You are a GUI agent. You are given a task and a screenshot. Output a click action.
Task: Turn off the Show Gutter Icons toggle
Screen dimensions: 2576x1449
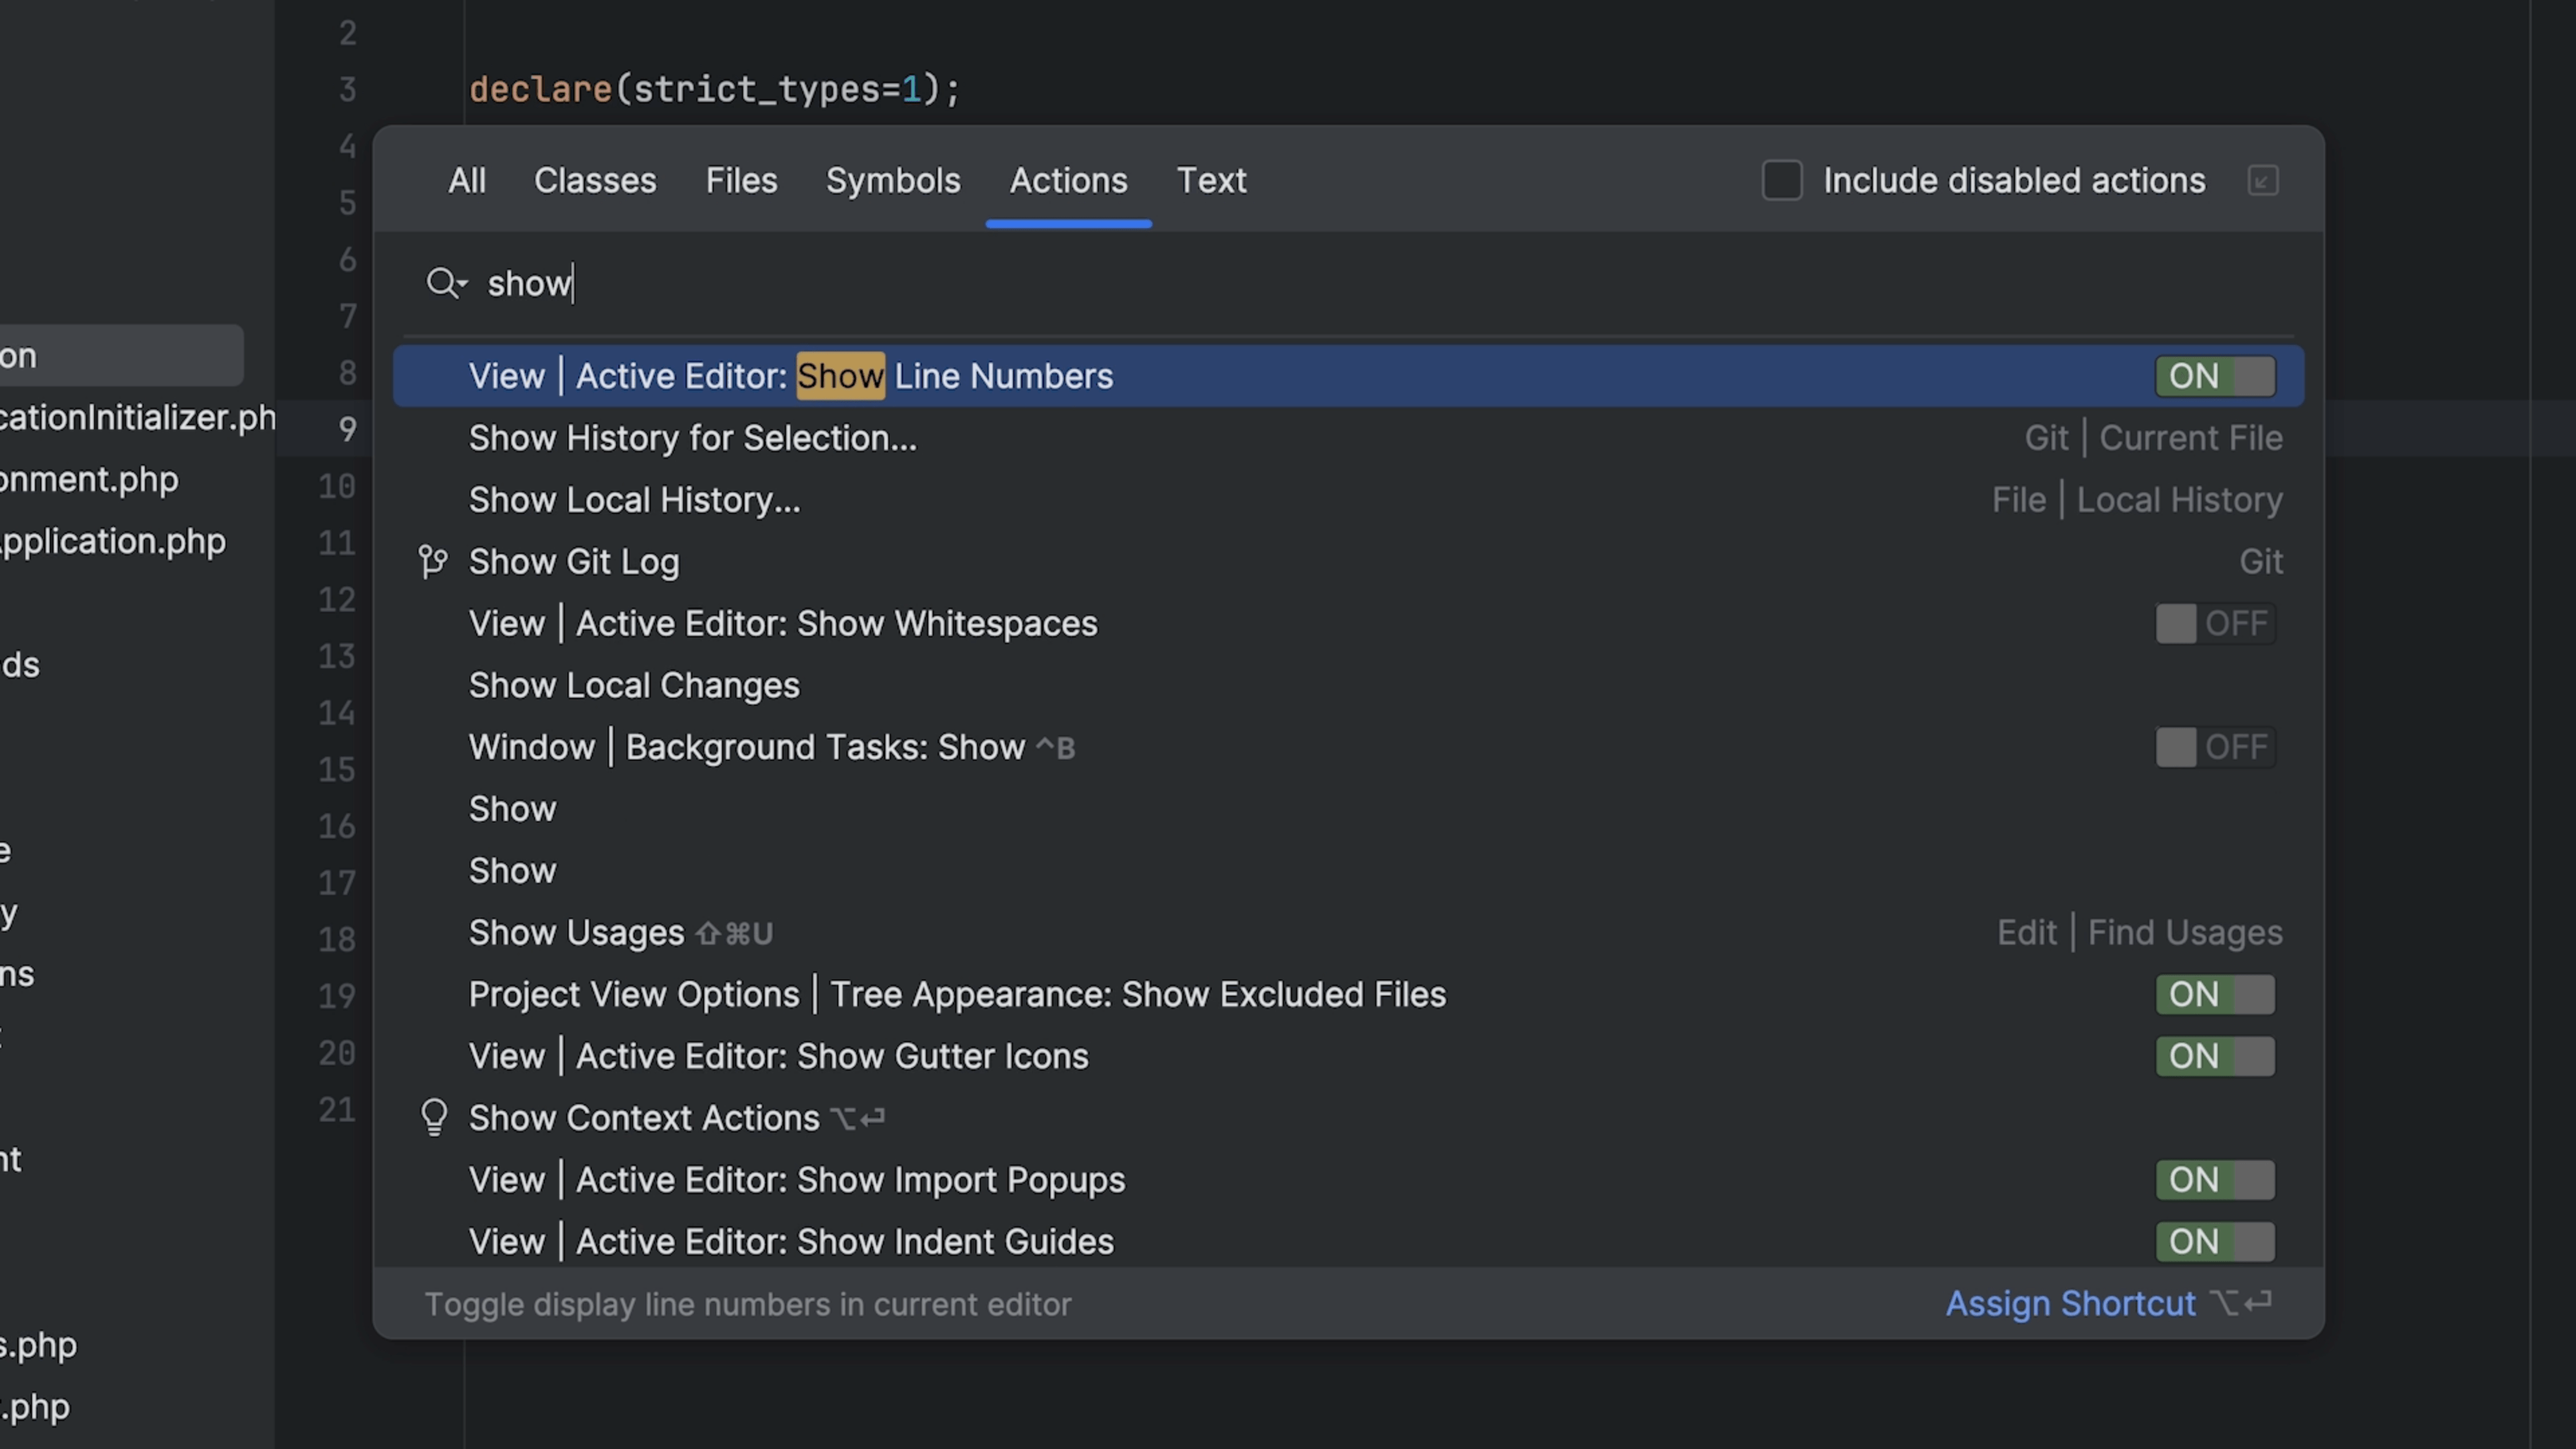point(2215,1056)
